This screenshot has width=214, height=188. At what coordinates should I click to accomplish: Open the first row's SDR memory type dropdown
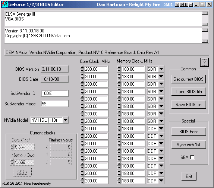(x=161, y=69)
